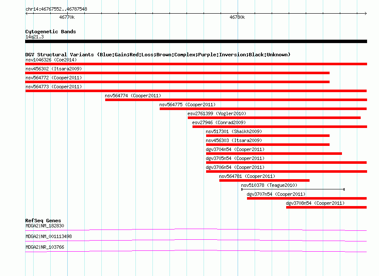Select the thin black nsv510378 variant line
Screen dimensions: 379x276
[x=293, y=189]
